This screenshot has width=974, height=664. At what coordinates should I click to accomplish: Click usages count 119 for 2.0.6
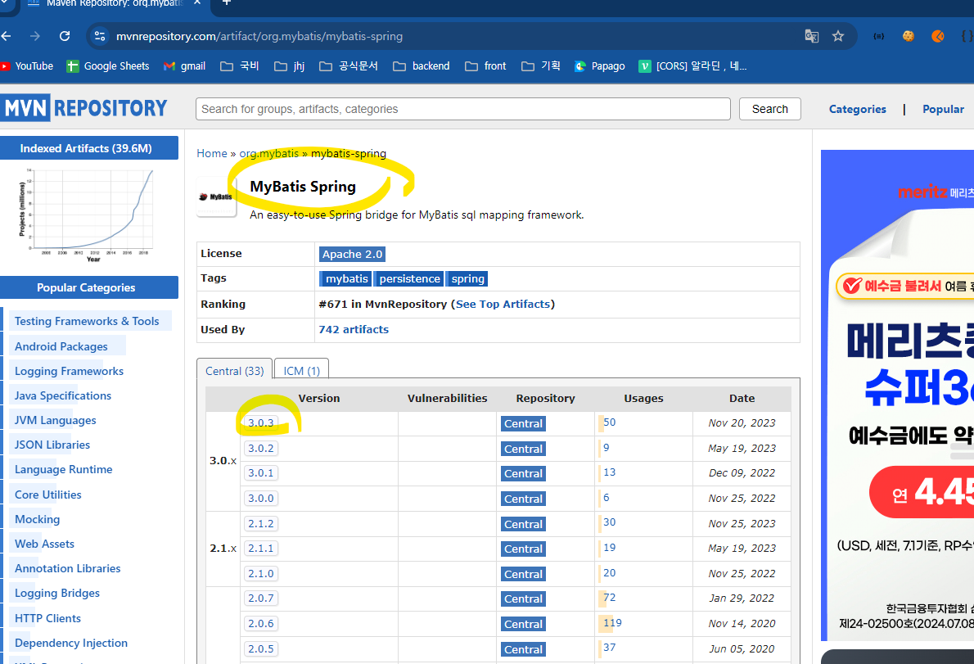click(612, 623)
